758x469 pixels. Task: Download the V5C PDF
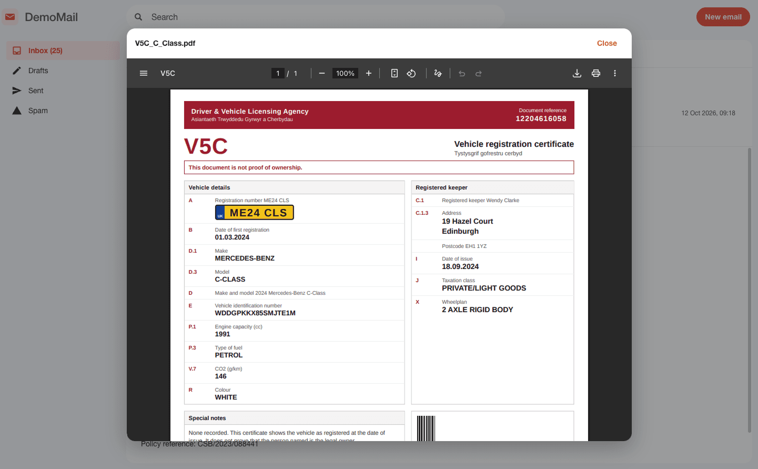coord(577,73)
